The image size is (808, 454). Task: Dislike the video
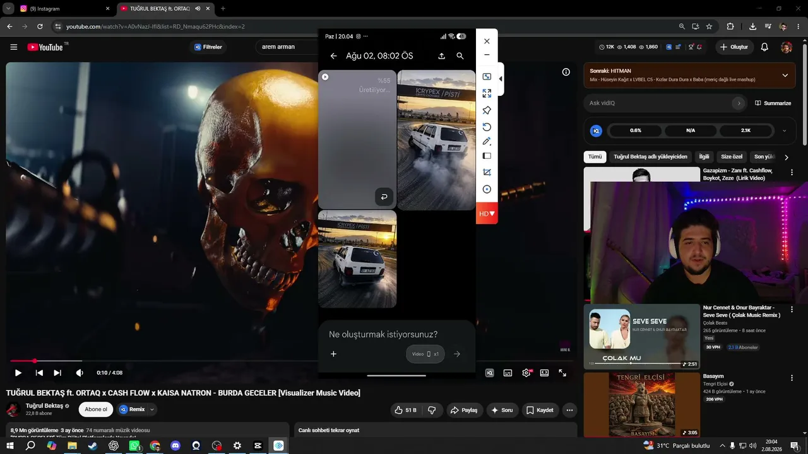[x=432, y=410]
